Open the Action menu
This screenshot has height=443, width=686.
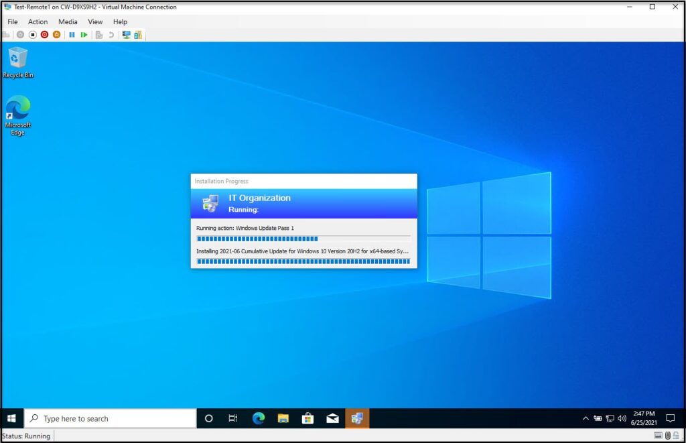[38, 21]
